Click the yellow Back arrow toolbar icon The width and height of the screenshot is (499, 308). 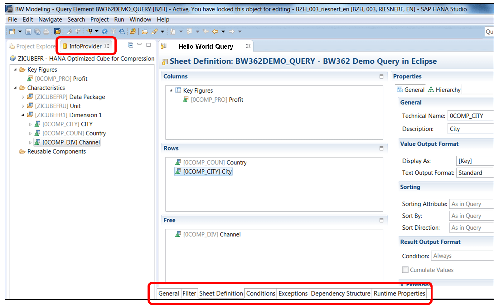215,32
